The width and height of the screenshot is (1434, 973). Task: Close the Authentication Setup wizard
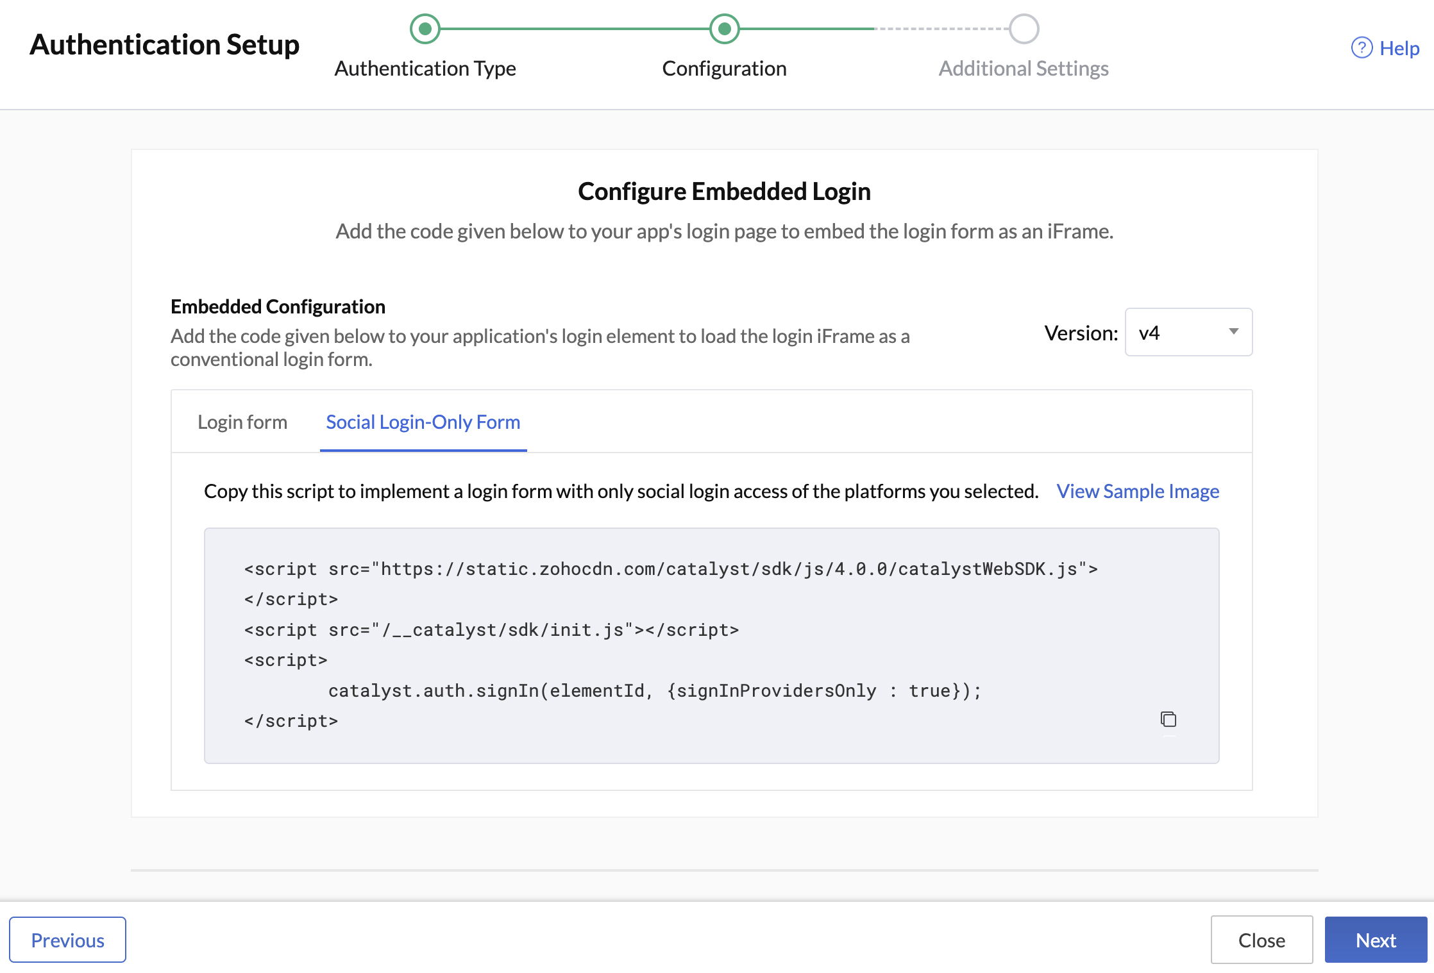pyautogui.click(x=1261, y=940)
